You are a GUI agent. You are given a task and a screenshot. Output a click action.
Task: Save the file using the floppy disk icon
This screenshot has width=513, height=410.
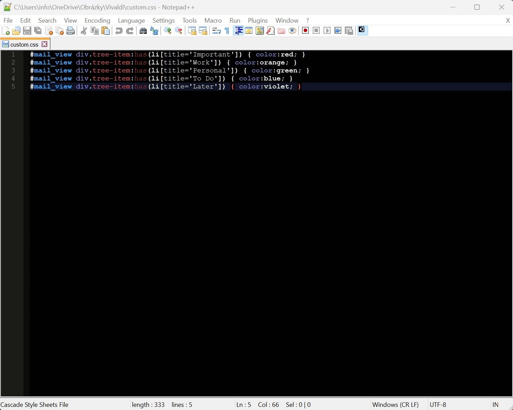point(27,31)
